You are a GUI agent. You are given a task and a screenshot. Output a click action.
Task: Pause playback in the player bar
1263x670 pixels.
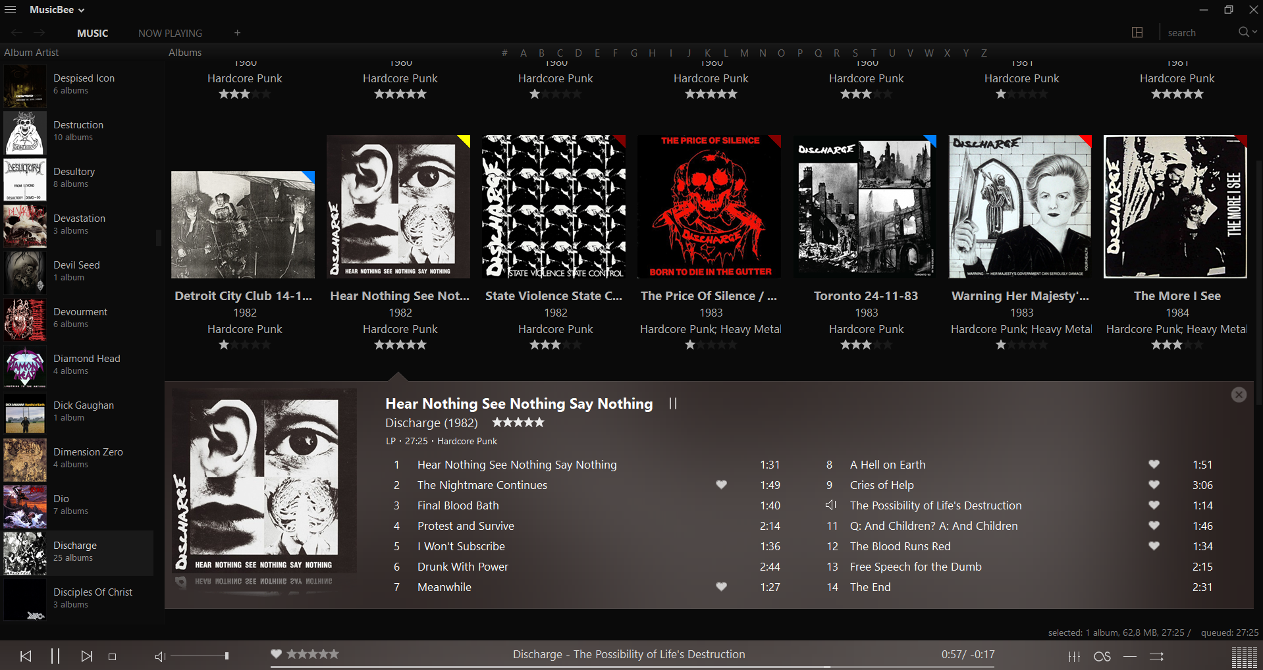tap(55, 656)
